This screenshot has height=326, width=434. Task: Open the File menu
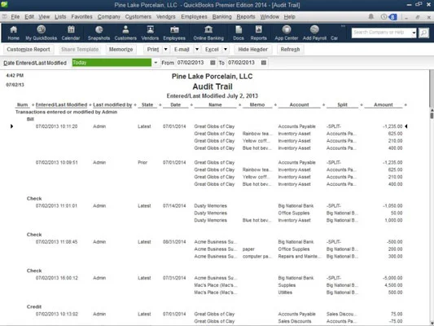click(x=15, y=16)
